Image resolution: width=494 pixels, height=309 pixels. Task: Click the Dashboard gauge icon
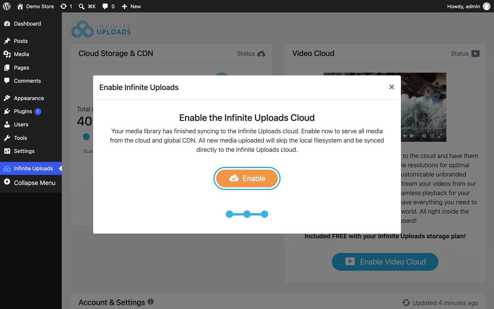[x=7, y=24]
